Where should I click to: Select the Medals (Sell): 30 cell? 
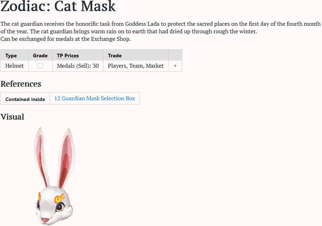(78, 66)
